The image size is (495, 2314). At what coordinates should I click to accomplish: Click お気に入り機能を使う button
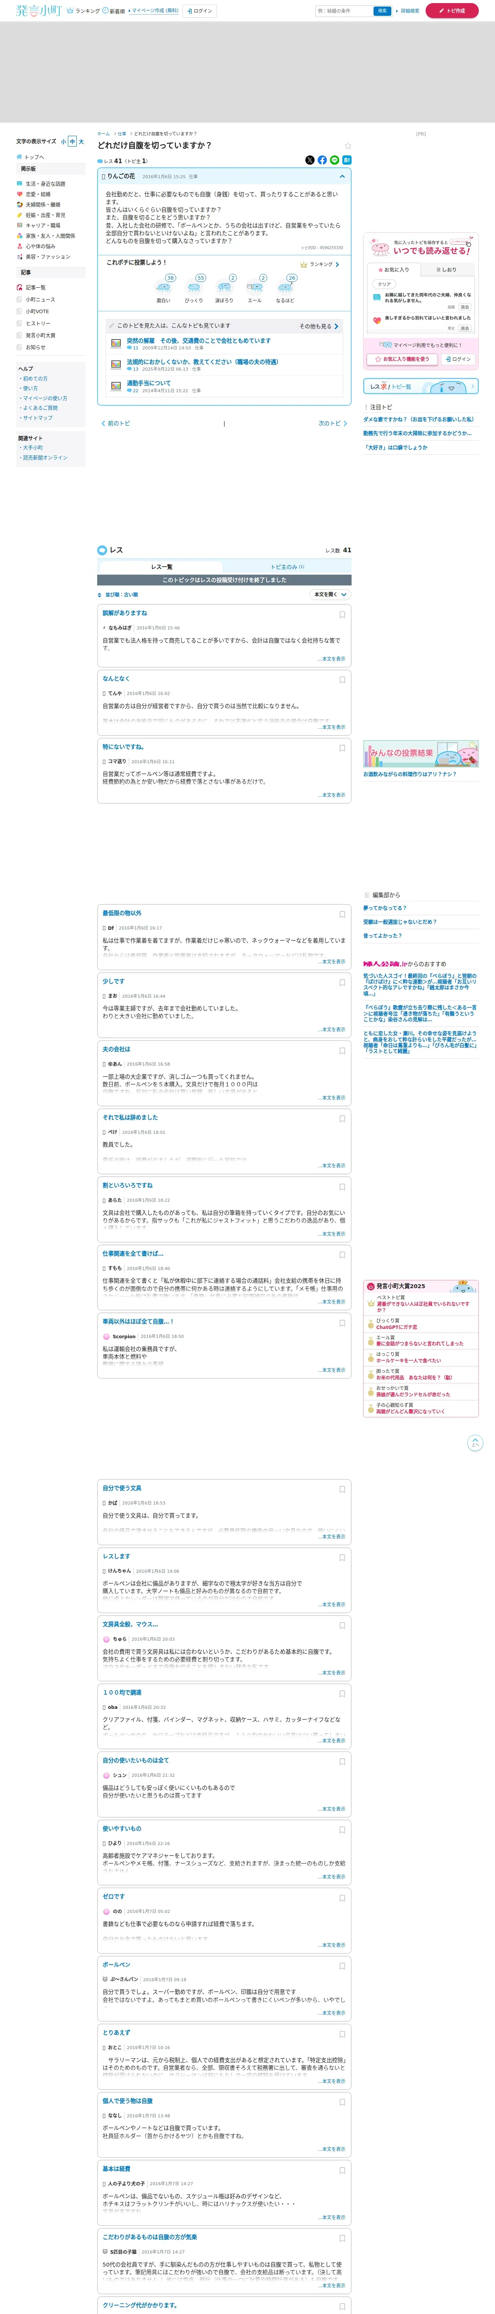(402, 359)
